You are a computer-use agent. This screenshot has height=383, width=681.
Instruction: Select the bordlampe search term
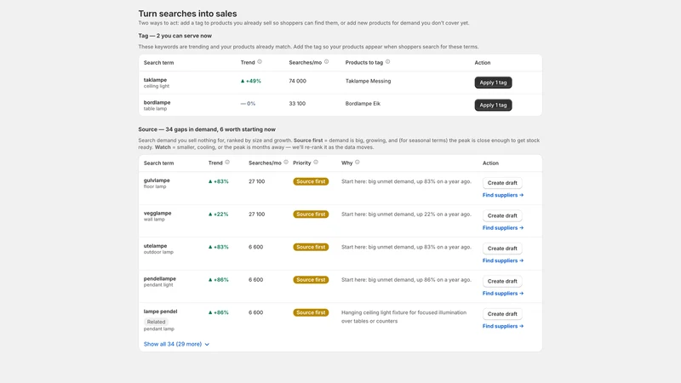[157, 102]
